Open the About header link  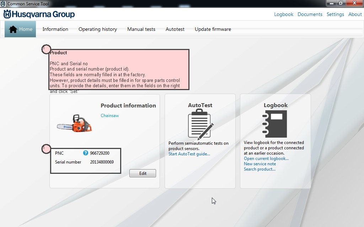[355, 14]
